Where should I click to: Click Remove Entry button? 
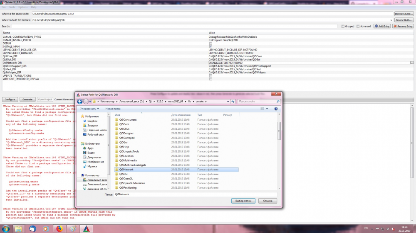pos(403,26)
